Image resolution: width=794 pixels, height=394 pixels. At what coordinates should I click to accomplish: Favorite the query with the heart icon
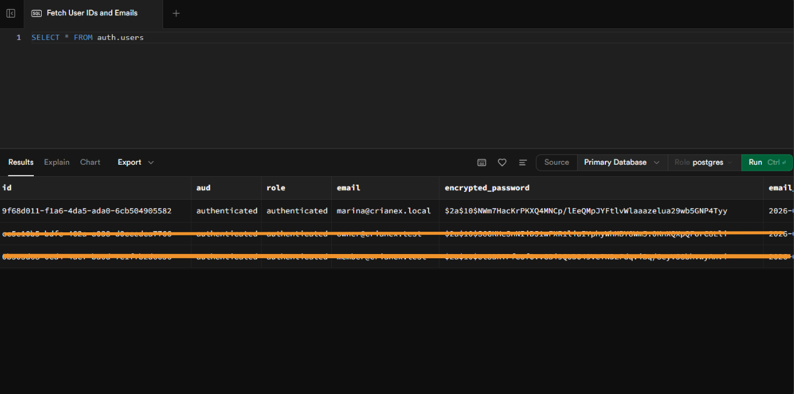[x=502, y=162]
